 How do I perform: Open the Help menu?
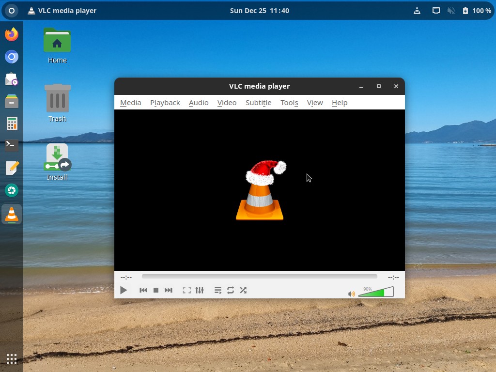point(340,103)
